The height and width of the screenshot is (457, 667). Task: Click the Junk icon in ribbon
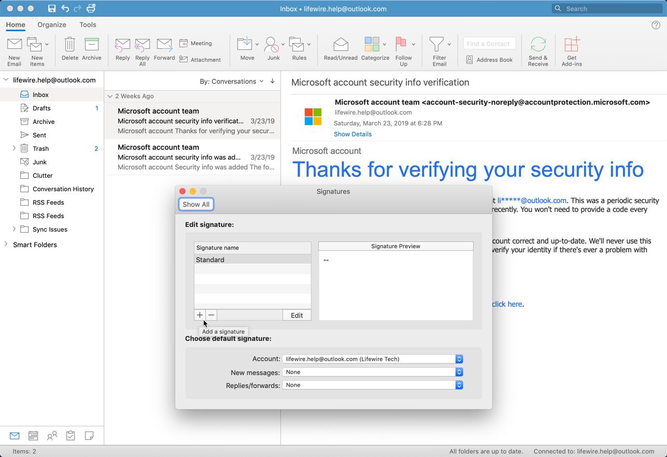point(271,45)
